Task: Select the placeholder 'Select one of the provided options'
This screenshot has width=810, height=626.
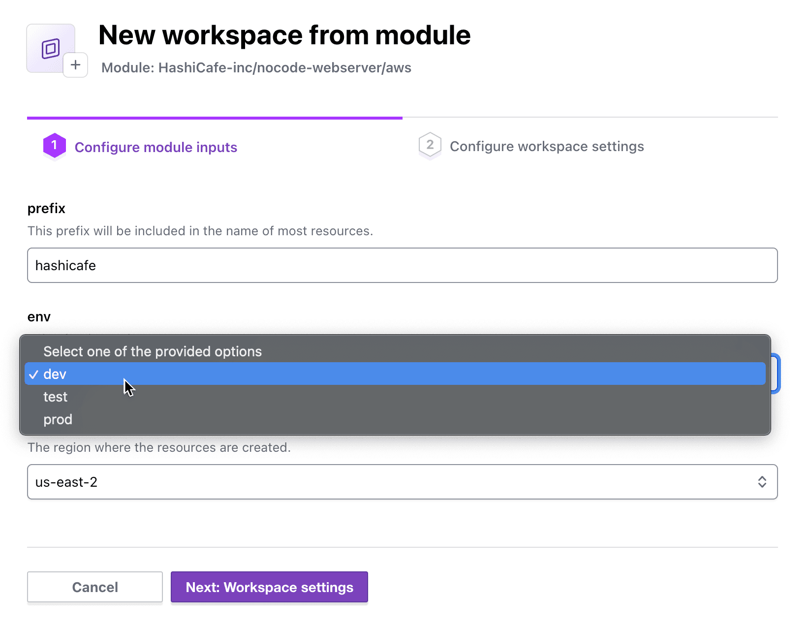Action: click(153, 351)
